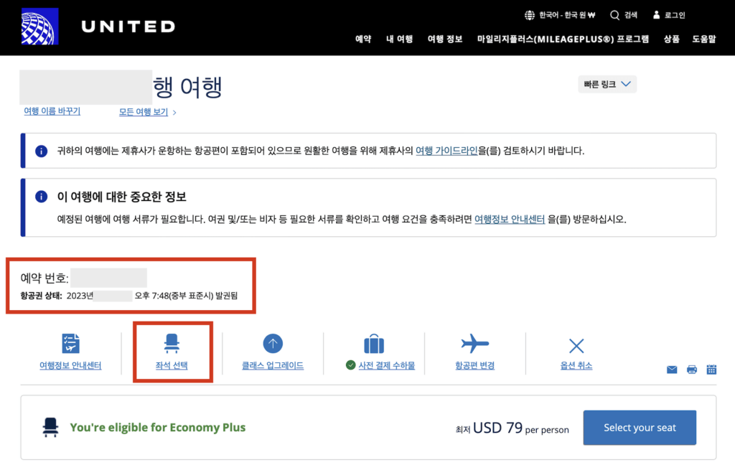This screenshot has height=470, width=735.
Task: Open the 여행 정보 menu
Action: pos(445,39)
